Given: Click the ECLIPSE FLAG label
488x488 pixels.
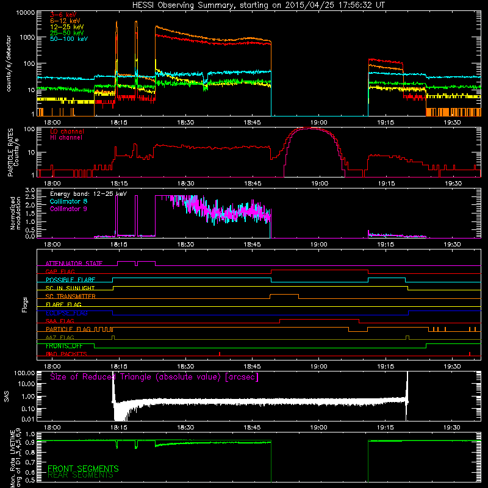Looking at the screenshot, I should [x=66, y=313].
